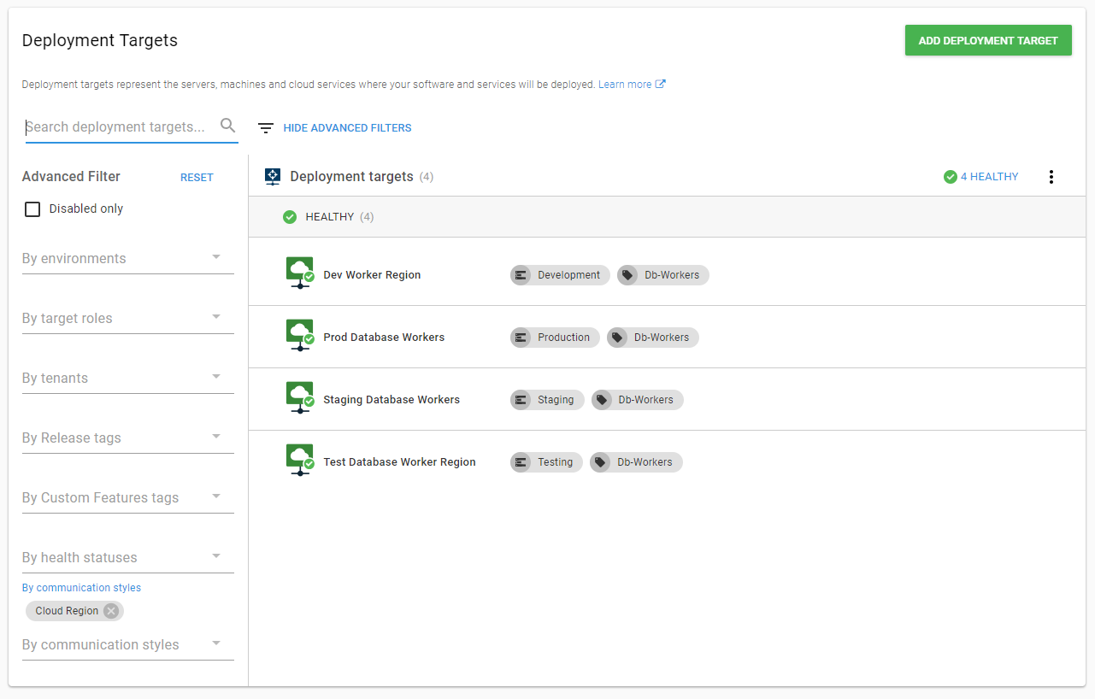Click the search magnifier icon
Viewport: 1095px width, 699px height.
[227, 126]
